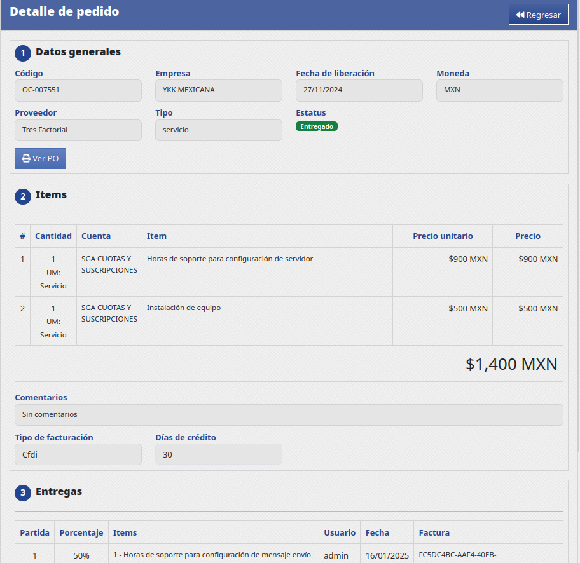Open the Ver PO print button
580x563 pixels.
[x=40, y=158]
